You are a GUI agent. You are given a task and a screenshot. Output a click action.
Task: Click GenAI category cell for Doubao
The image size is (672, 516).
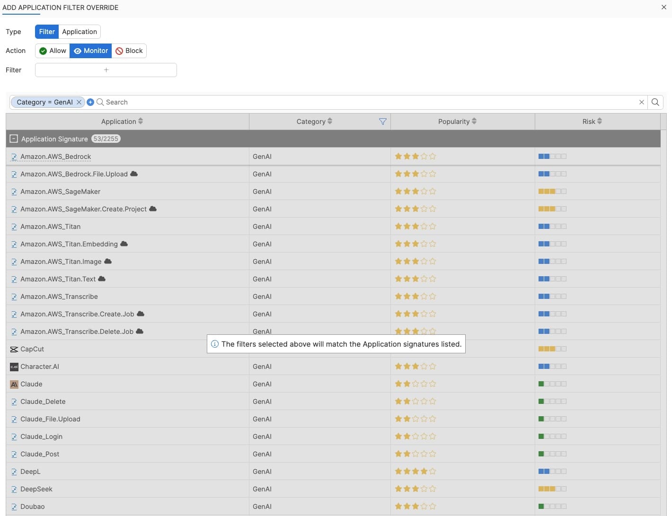click(x=320, y=507)
